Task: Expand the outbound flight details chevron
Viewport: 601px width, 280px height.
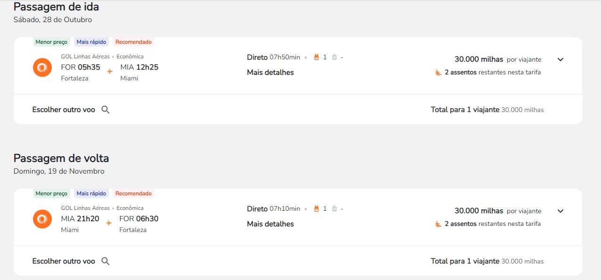Action: (560, 60)
